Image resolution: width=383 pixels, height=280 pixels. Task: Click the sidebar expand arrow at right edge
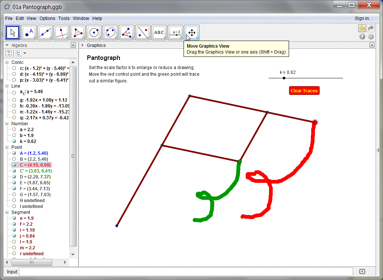pos(378,150)
